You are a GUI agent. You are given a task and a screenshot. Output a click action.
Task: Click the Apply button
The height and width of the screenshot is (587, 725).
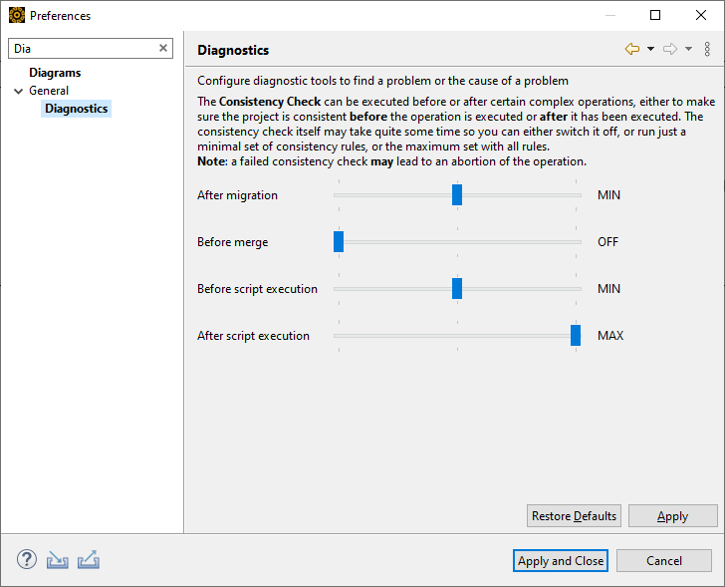[x=672, y=516]
